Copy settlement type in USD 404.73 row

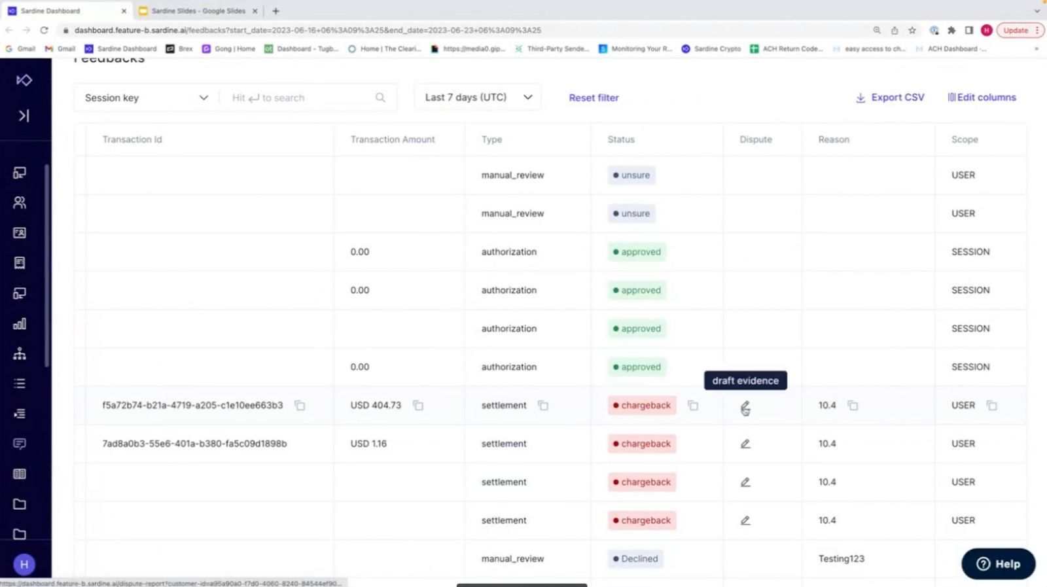[x=543, y=406]
